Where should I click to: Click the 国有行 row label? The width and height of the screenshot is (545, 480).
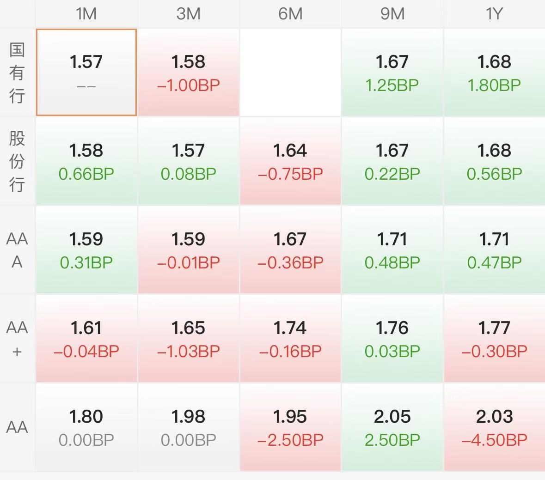[x=17, y=73]
